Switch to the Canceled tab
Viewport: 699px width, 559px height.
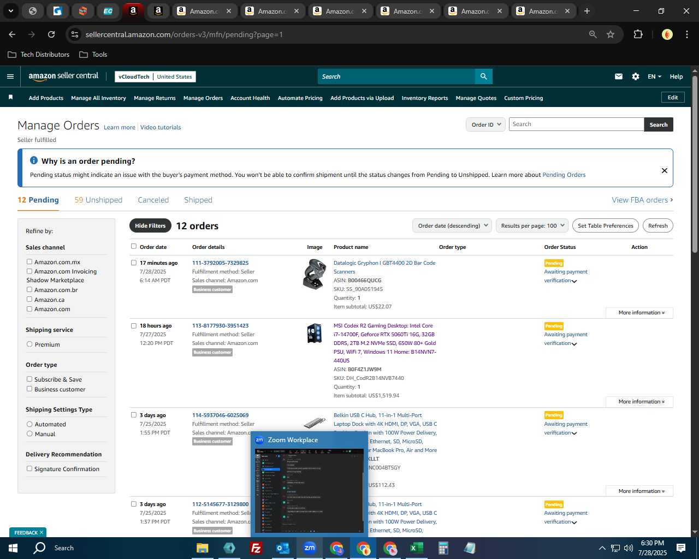click(153, 200)
